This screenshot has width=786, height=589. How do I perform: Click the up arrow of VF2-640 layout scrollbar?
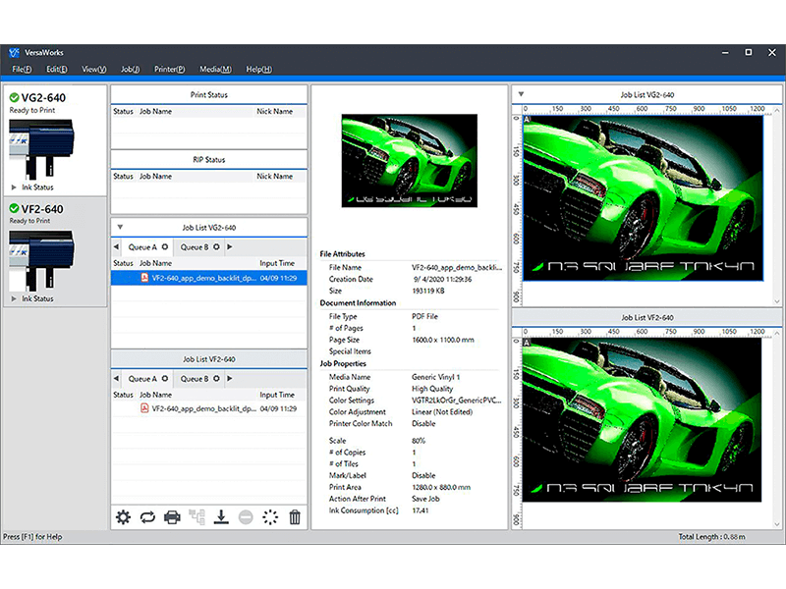click(x=777, y=333)
